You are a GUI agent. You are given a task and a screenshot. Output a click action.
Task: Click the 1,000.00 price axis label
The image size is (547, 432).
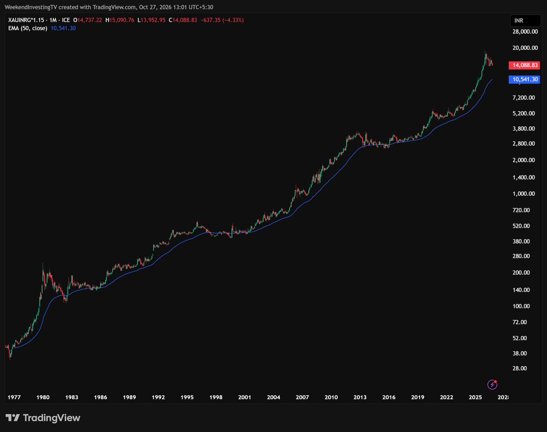click(x=524, y=194)
